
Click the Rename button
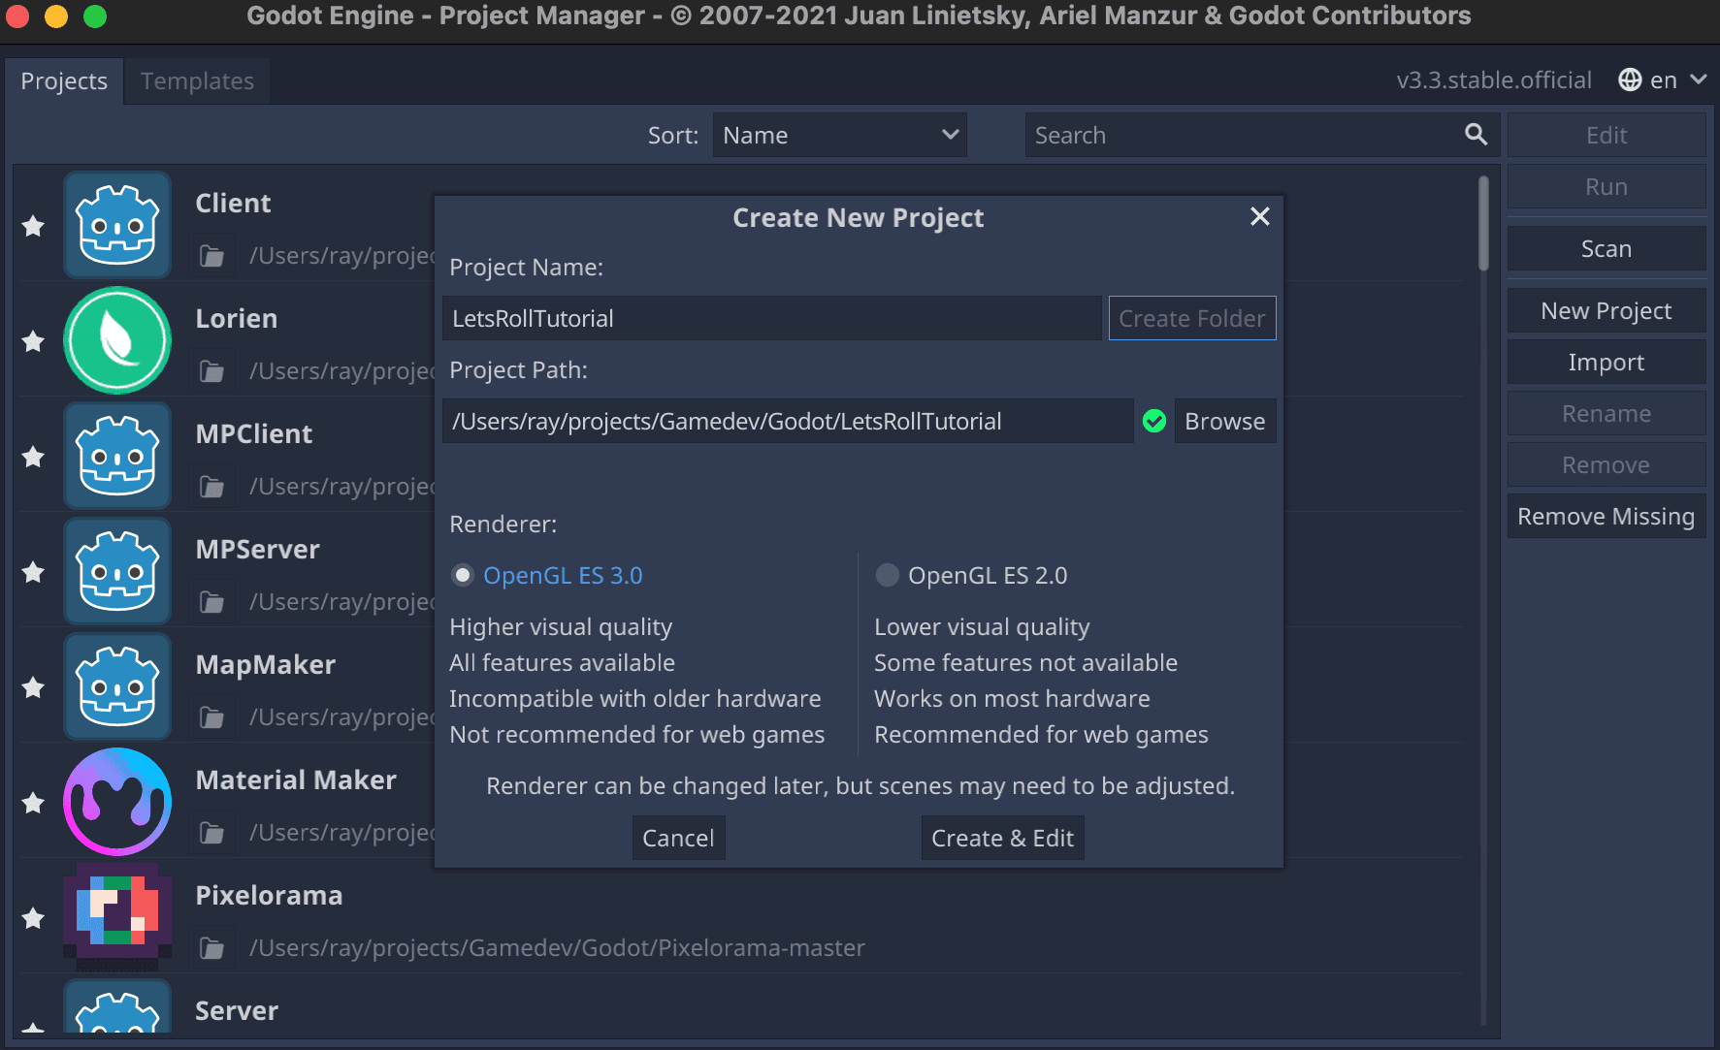[1606, 414]
